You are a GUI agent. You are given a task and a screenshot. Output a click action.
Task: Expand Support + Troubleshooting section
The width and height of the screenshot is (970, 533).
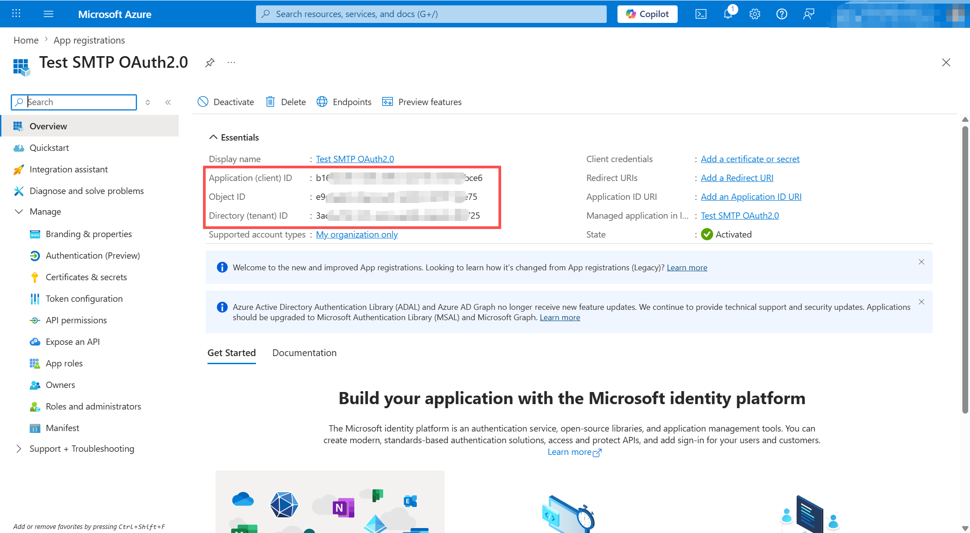19,449
